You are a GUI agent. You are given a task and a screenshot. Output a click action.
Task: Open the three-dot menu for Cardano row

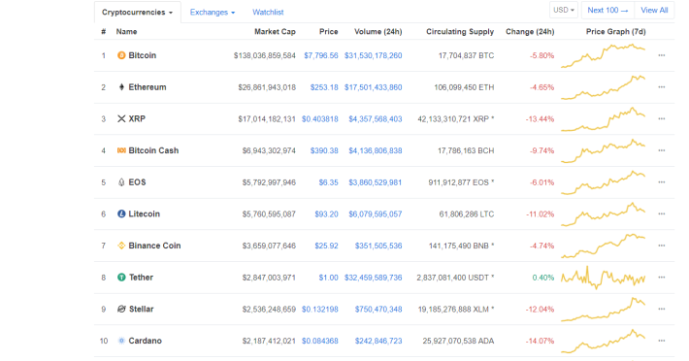tap(661, 341)
